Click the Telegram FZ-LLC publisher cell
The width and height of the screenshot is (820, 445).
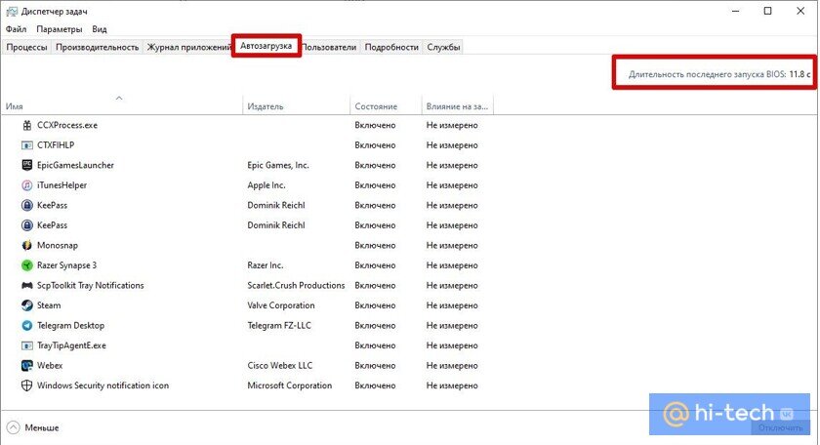tap(279, 325)
